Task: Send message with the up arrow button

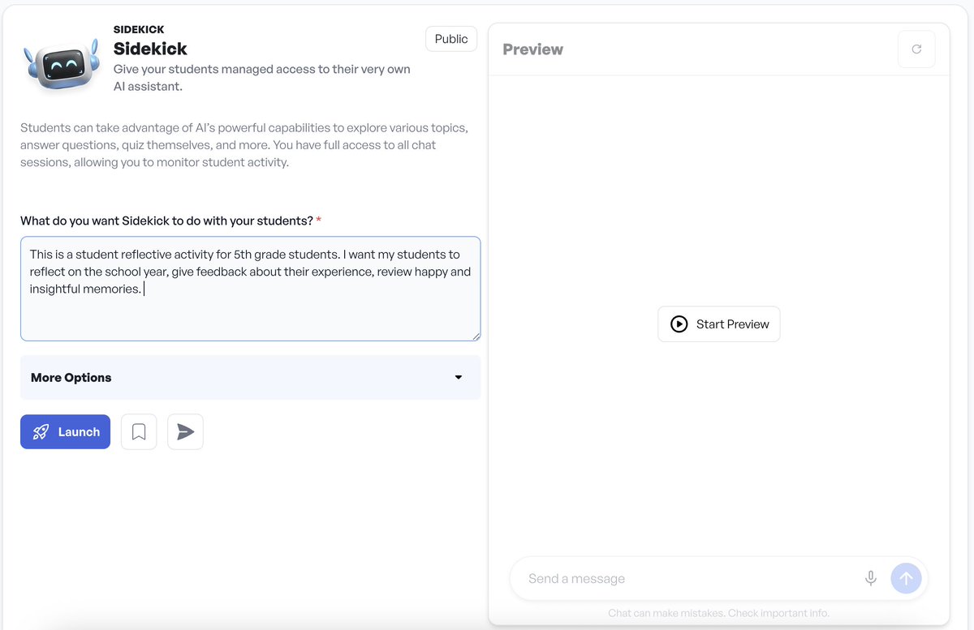Action: 906,579
